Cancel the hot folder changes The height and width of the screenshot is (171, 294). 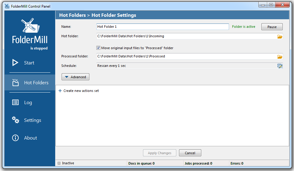click(x=190, y=153)
